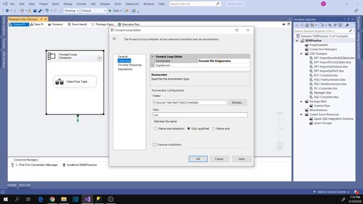
Task: Click the taskbar search magnifier icon
Action: coord(17,199)
